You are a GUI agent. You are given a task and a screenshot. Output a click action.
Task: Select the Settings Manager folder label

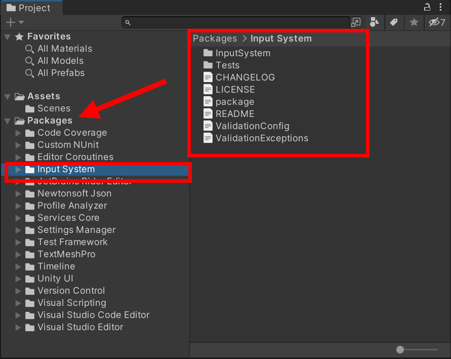coord(76,230)
